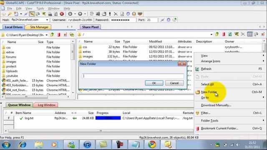Click the exclamation mark Execute icon in toolbar
Image resolution: width=267 pixels, height=150 pixels.
(x=110, y=14)
